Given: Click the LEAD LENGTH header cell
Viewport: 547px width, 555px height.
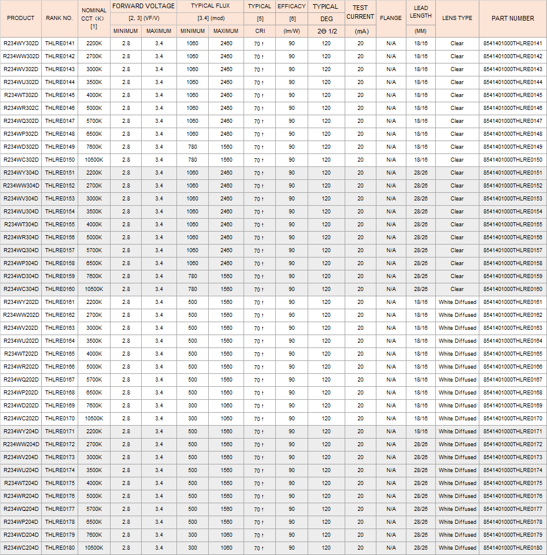Looking at the screenshot, I should click(421, 12).
